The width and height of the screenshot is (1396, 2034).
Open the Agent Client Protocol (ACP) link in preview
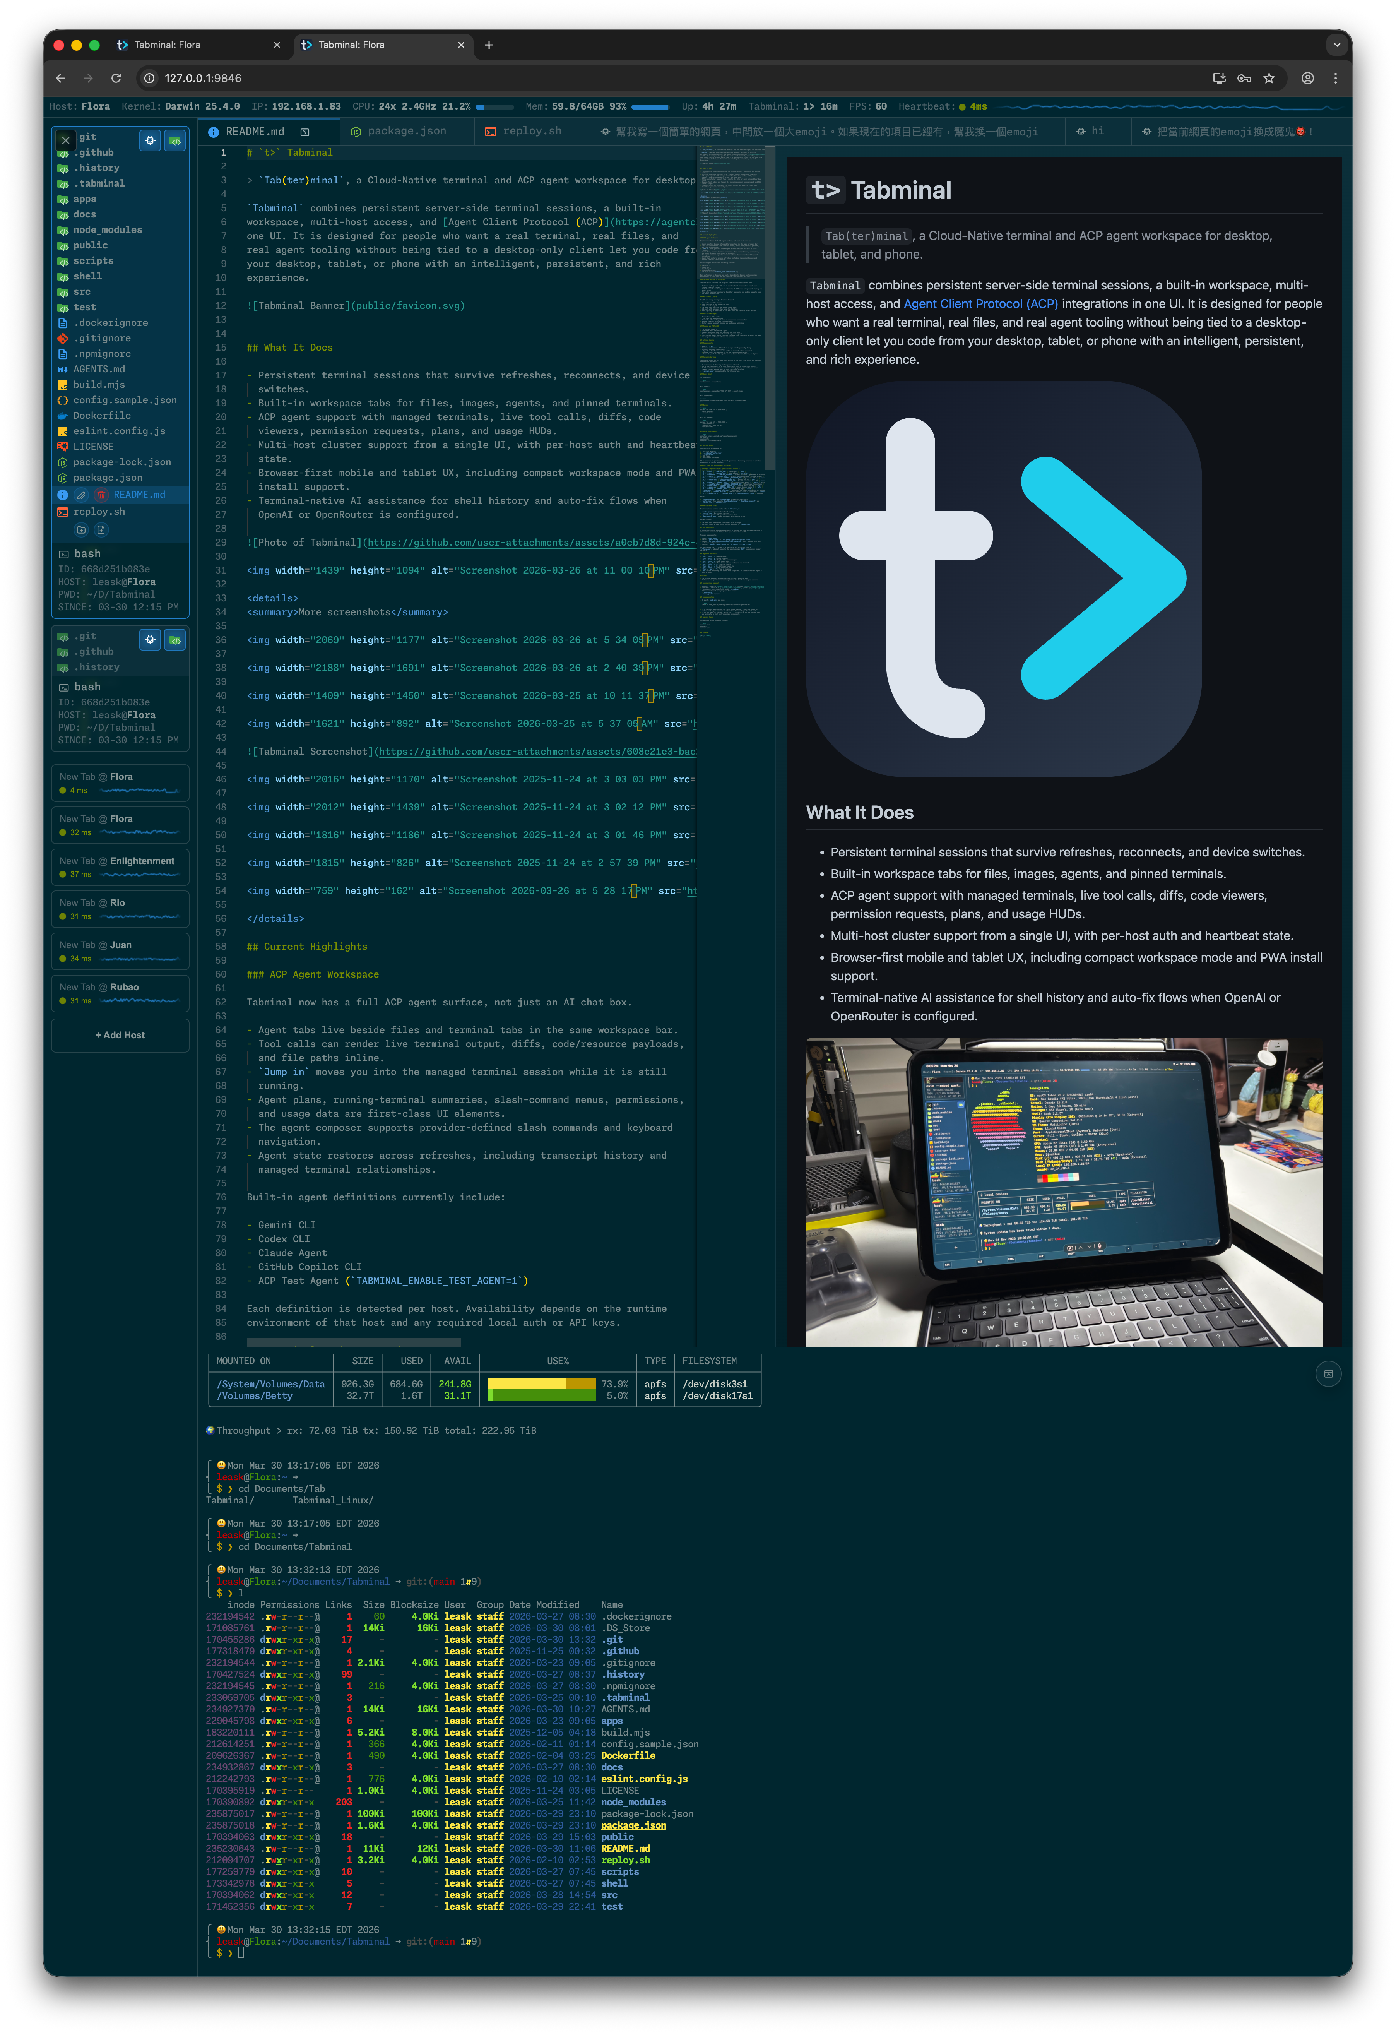coord(980,304)
